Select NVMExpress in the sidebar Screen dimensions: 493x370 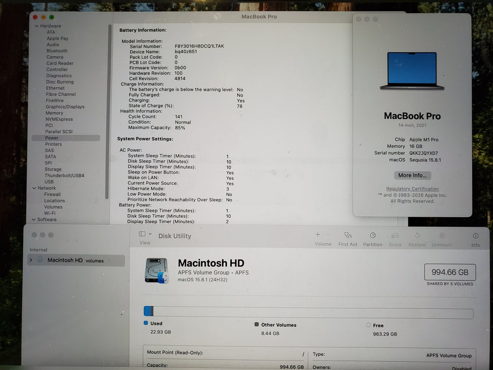click(59, 119)
